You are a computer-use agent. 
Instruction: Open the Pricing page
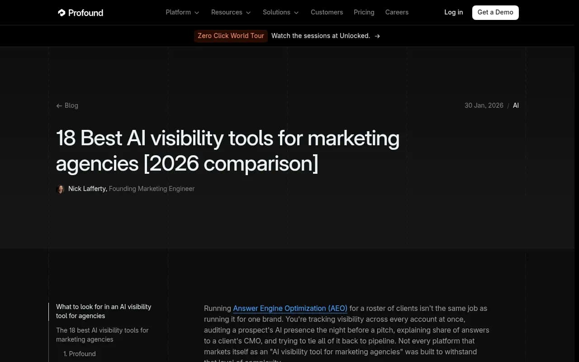pos(364,12)
